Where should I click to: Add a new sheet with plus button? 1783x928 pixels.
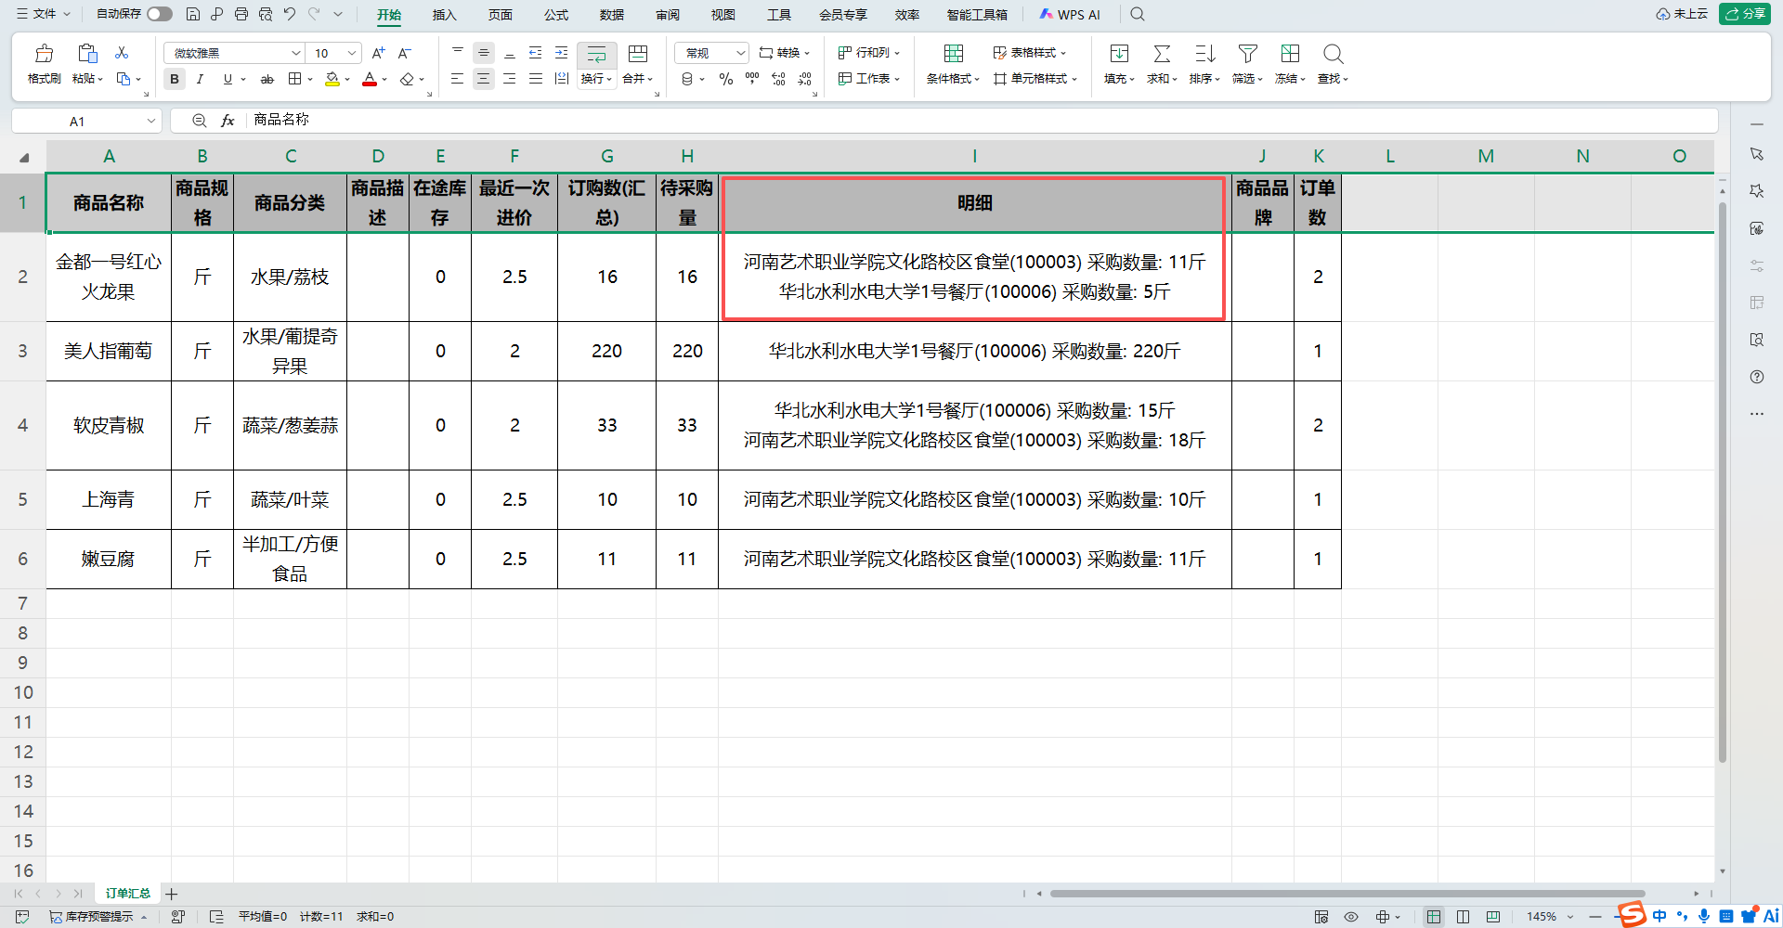click(x=172, y=894)
